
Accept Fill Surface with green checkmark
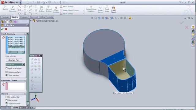point(2,29)
